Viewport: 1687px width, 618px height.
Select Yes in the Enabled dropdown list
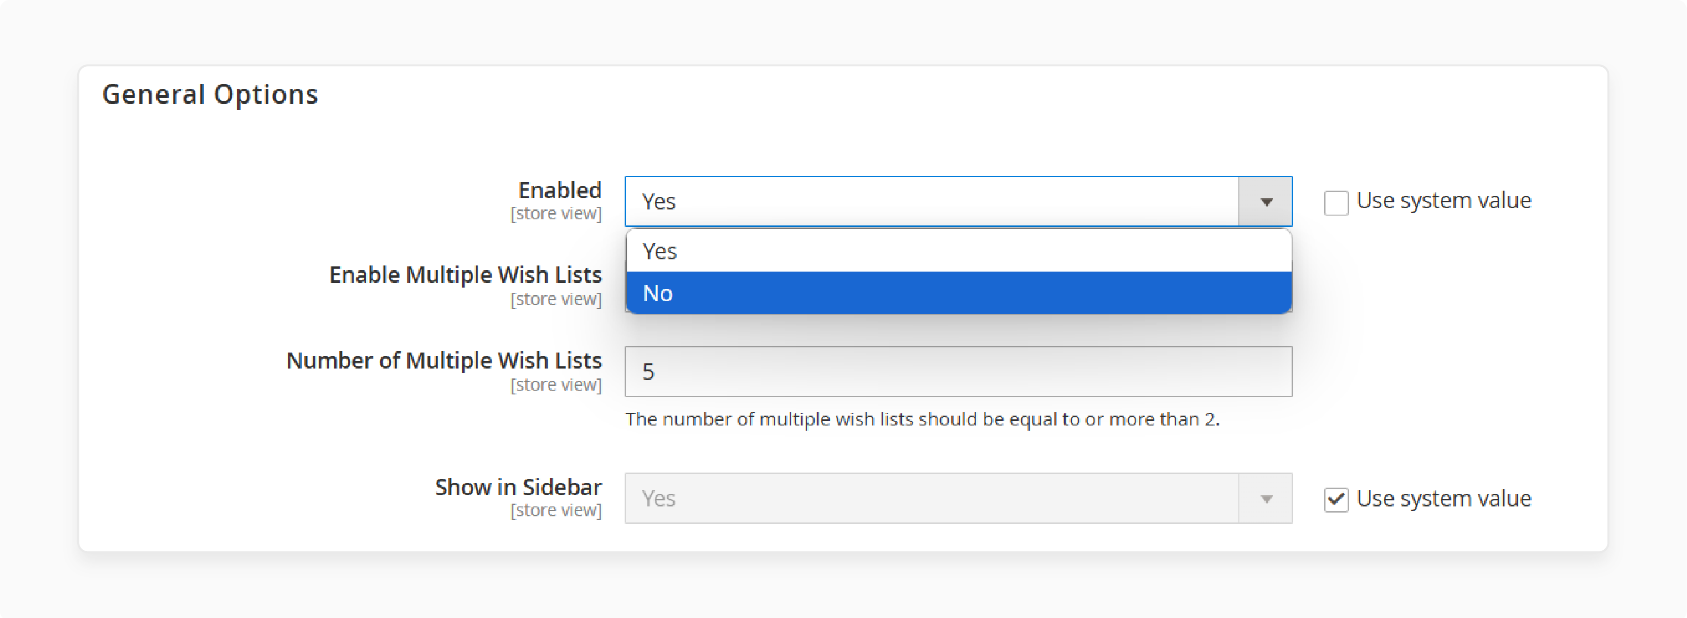coord(959,251)
